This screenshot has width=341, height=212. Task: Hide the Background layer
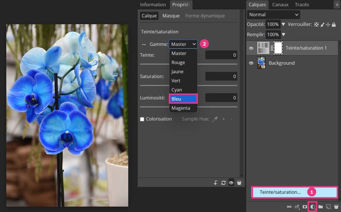pos(251,63)
